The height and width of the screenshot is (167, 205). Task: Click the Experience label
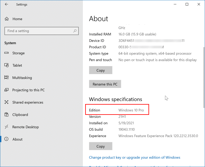click(98, 136)
